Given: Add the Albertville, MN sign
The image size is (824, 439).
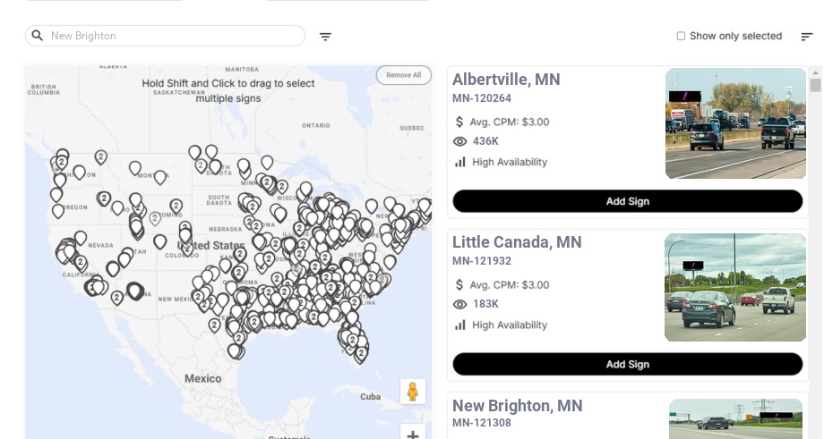Looking at the screenshot, I should tap(628, 201).
